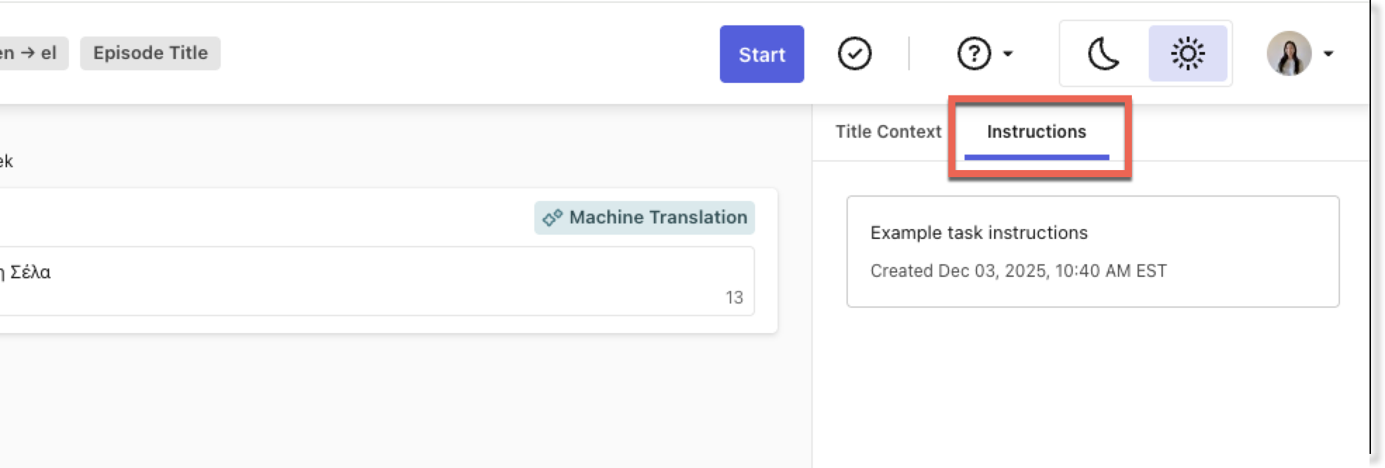Viewport: 1385px width, 468px height.
Task: Click the circled checkmark icon
Action: (x=854, y=54)
